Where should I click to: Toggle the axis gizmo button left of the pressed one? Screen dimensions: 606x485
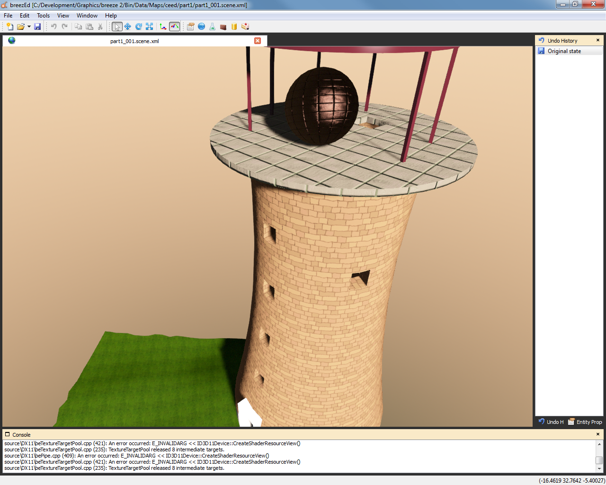click(163, 27)
